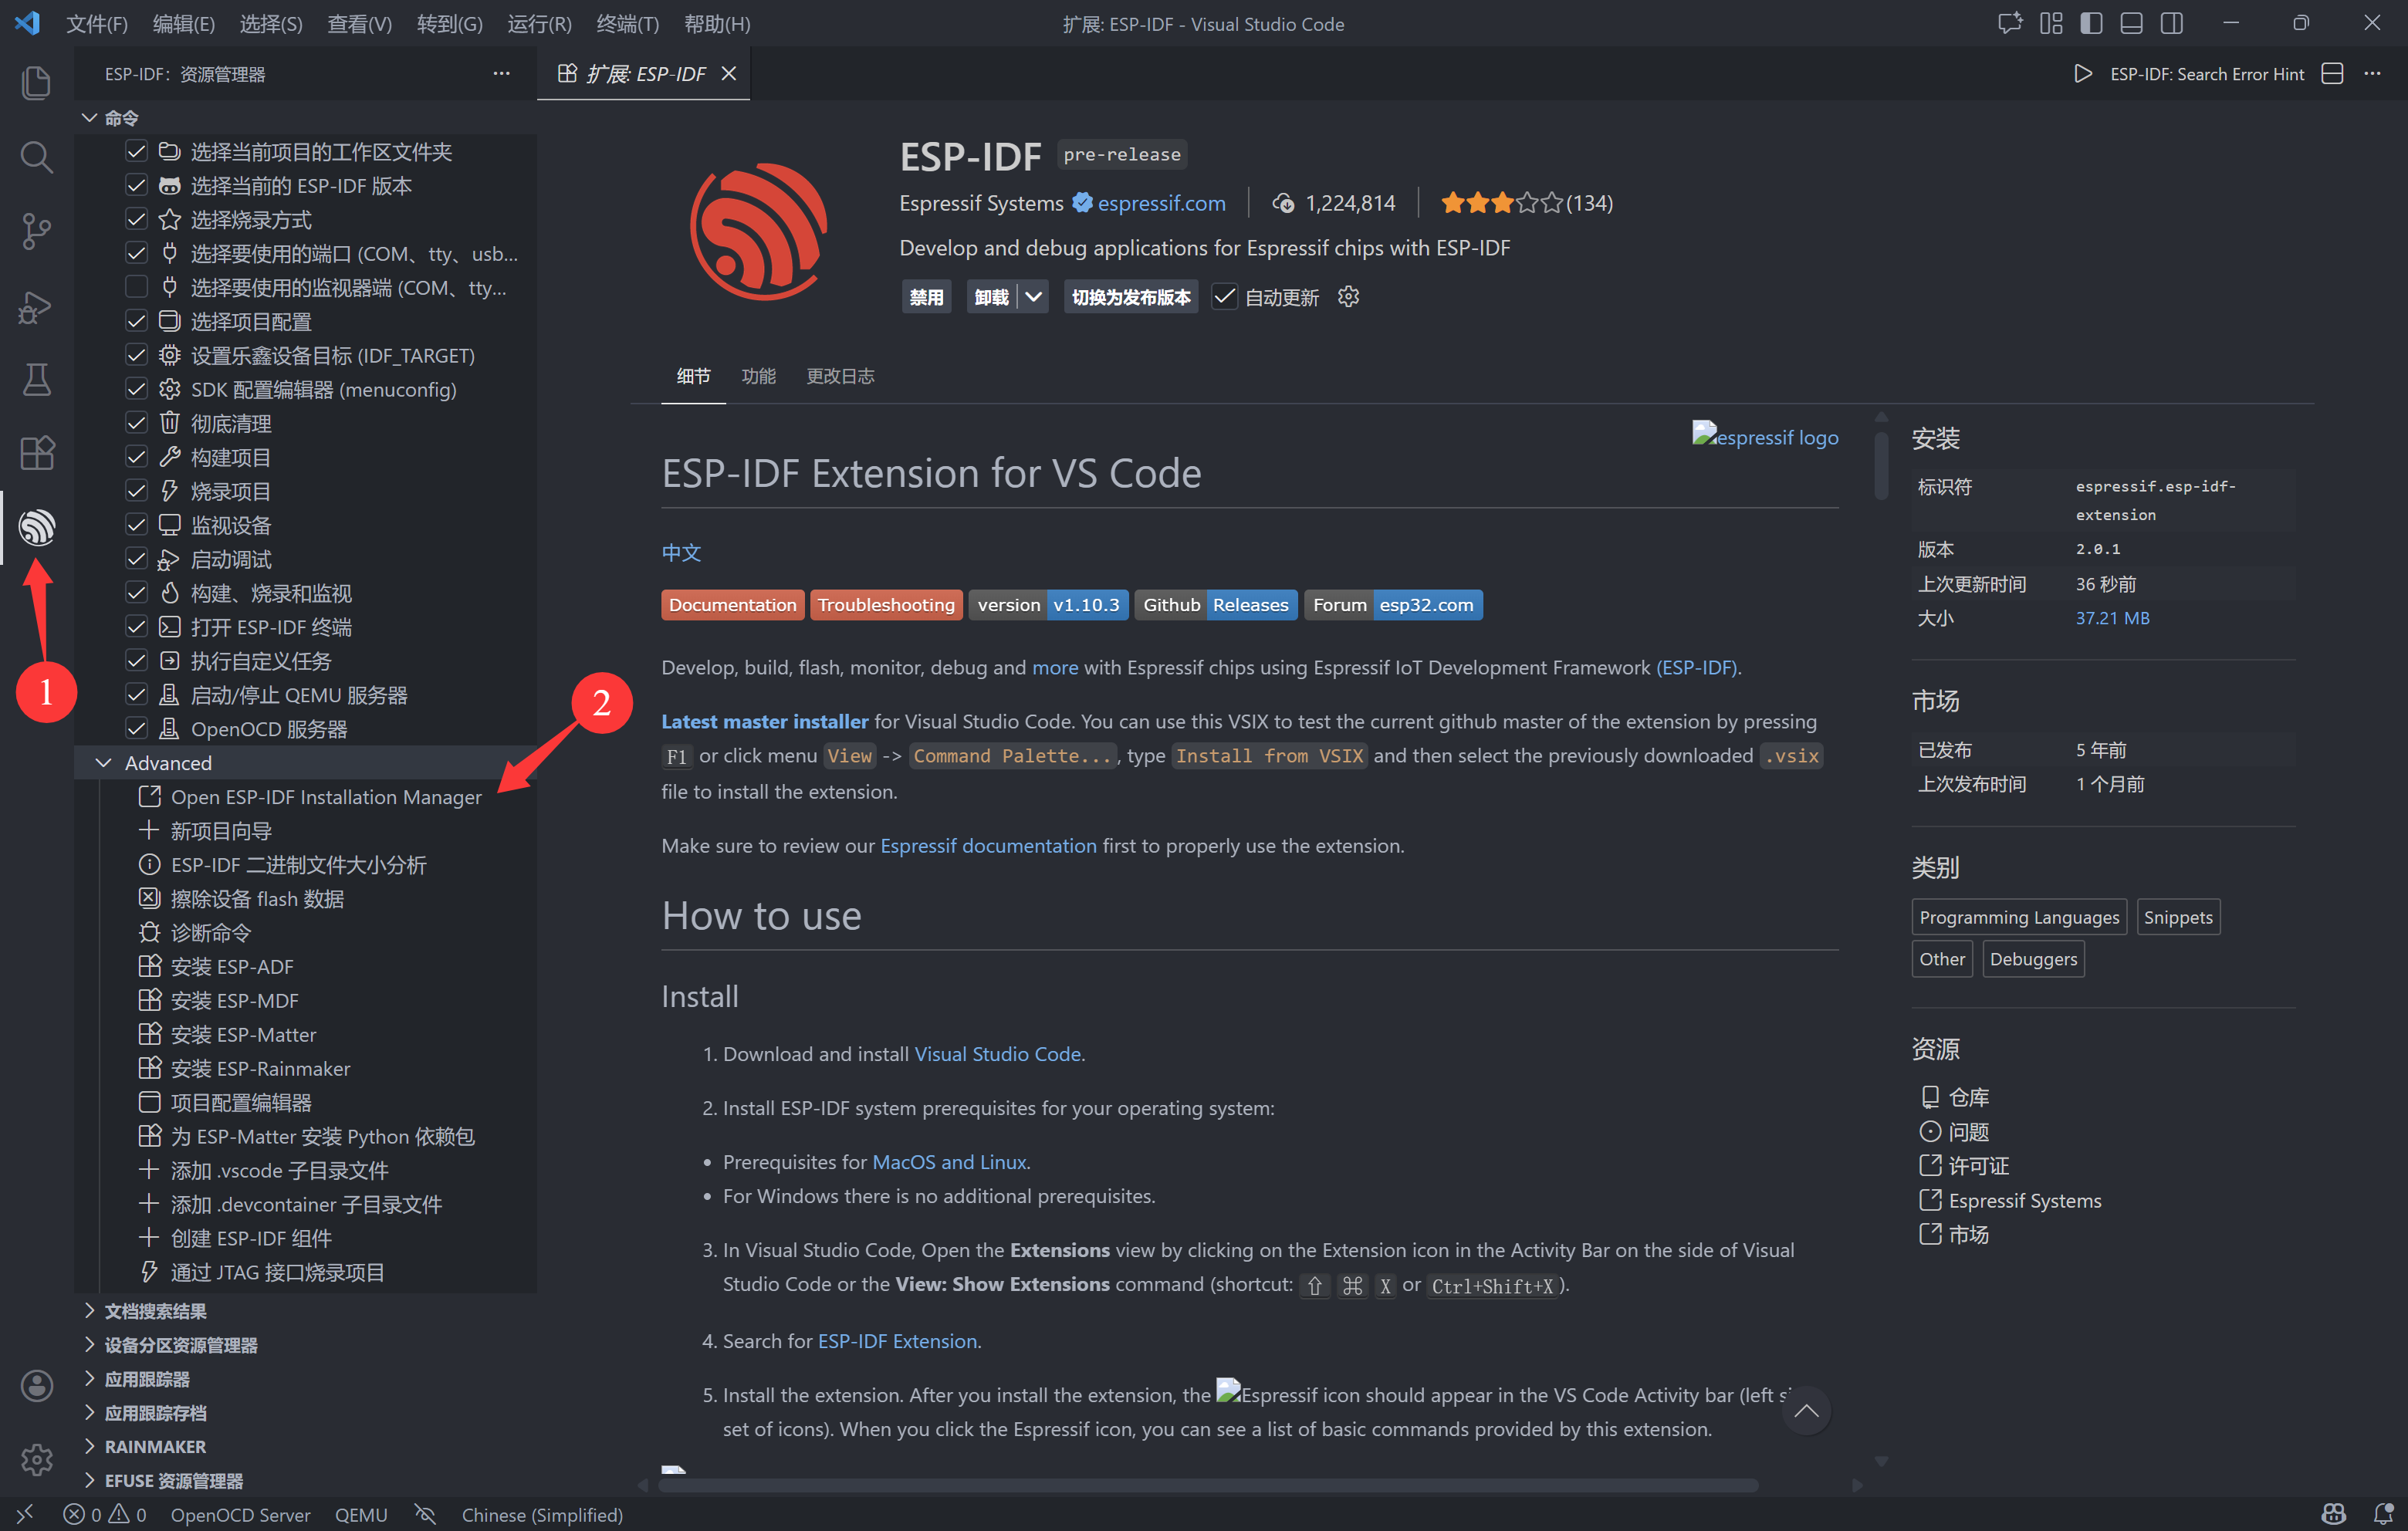This screenshot has width=2408, height=1531.
Task: Click the 切换为发布版本 button
Action: pos(1130,297)
